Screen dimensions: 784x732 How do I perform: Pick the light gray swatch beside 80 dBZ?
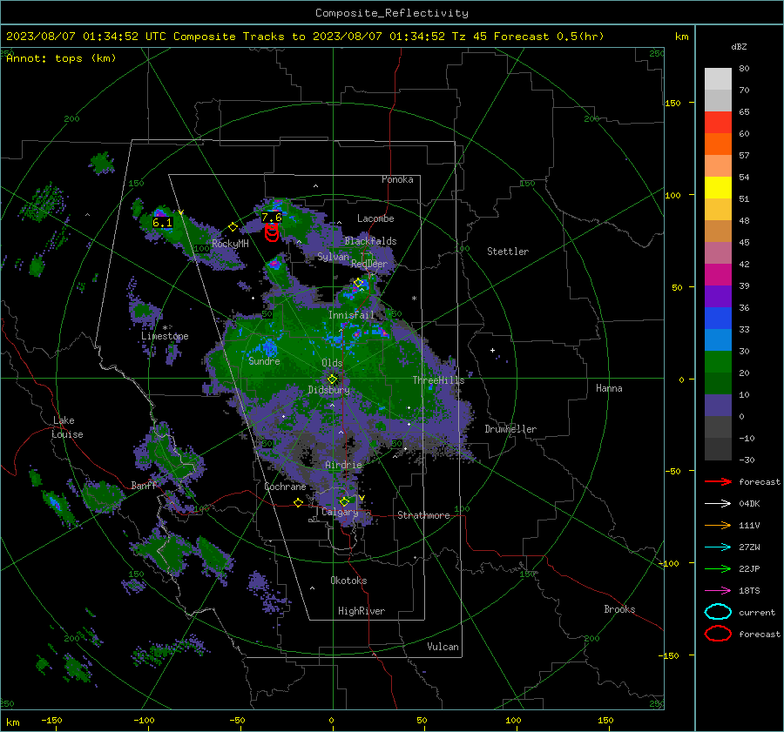coord(718,79)
